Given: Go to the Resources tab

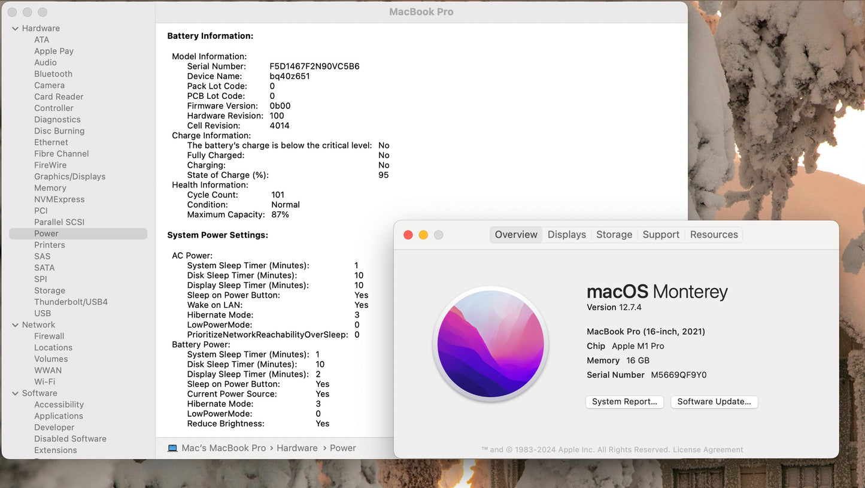Looking at the screenshot, I should click(x=714, y=235).
